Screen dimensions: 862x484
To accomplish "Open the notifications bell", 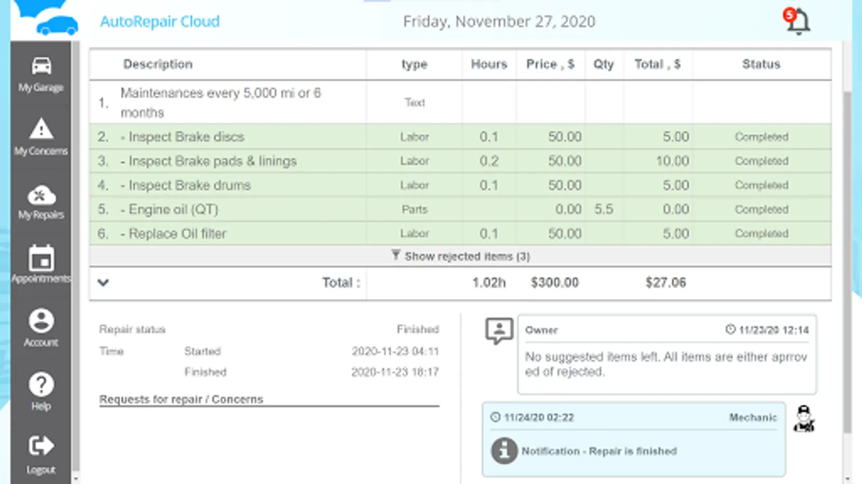I will pos(798,22).
